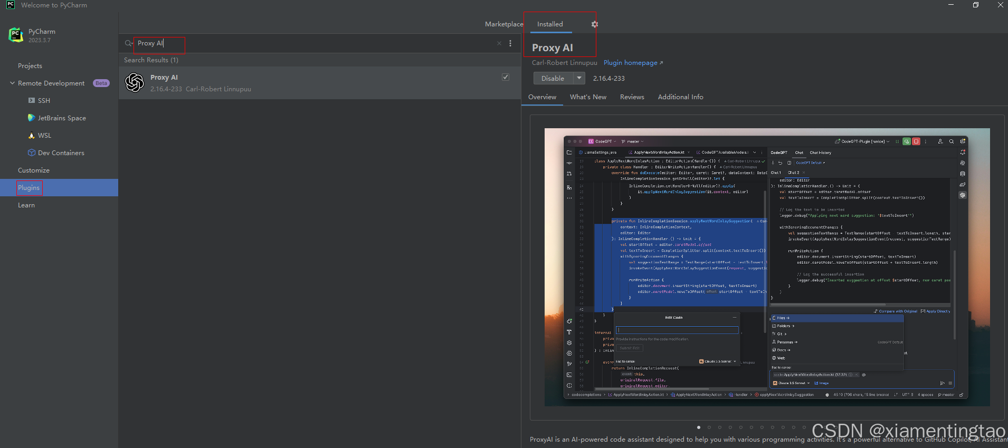
Task: Click the plugin search input field
Action: point(314,43)
